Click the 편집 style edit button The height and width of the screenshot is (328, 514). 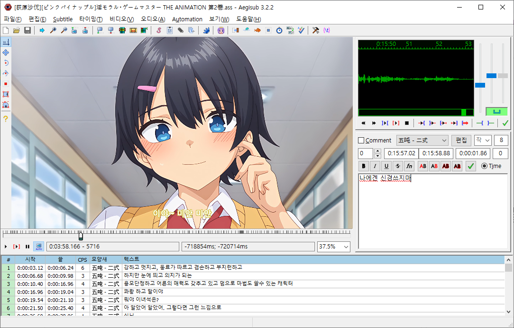461,141
